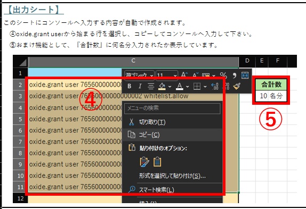Expand the fill color dropdown arrow
Image resolution: width=306 pixels, height=209 pixels.
coord(170,86)
